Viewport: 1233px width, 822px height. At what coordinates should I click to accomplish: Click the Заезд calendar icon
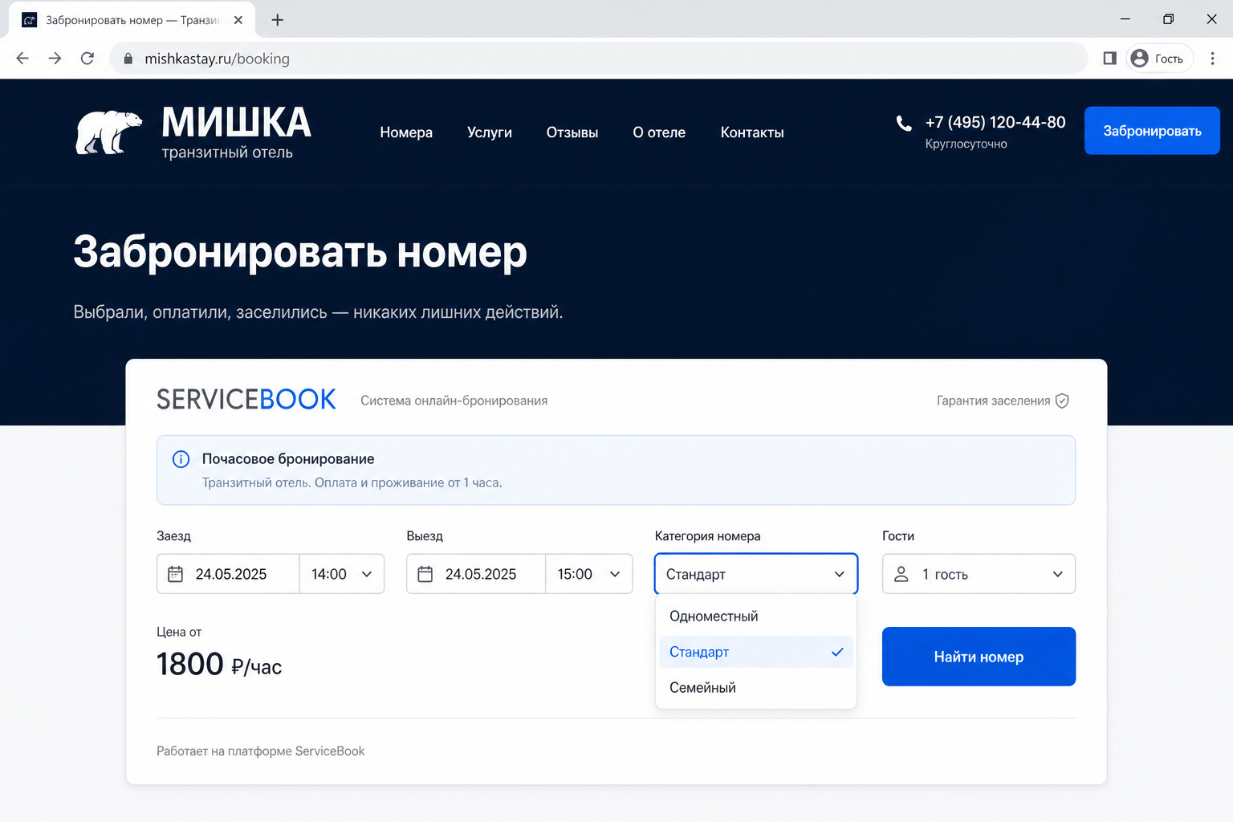click(x=175, y=574)
